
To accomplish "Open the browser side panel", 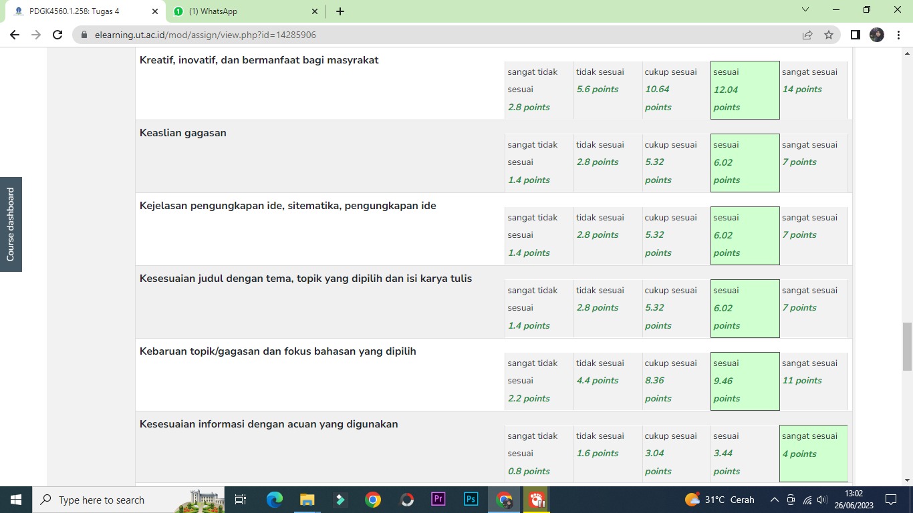I will (x=855, y=35).
